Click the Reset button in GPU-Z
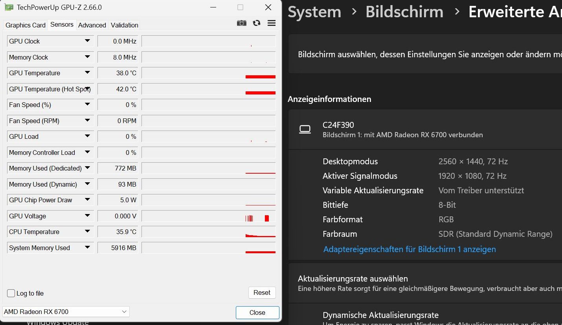562x325 pixels. coord(262,293)
